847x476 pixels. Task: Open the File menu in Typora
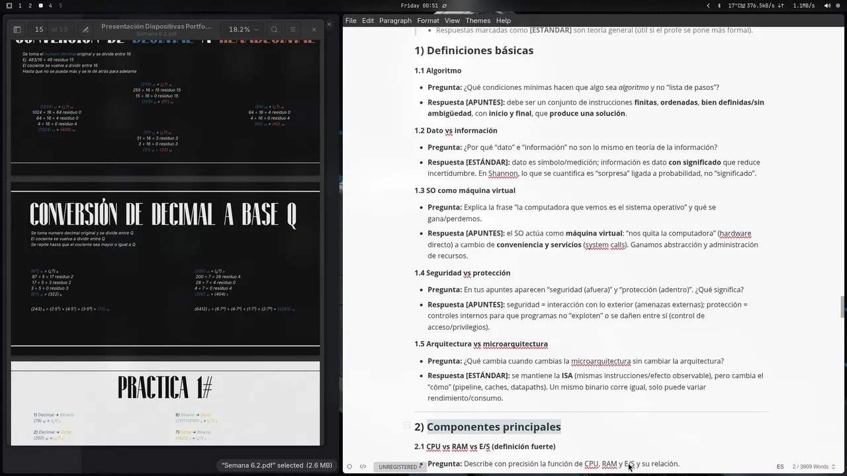(351, 20)
